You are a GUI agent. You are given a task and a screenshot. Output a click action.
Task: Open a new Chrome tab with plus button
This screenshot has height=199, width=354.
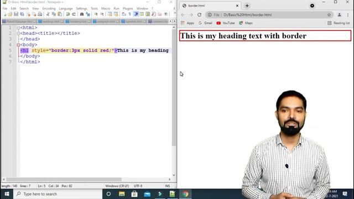point(247,6)
